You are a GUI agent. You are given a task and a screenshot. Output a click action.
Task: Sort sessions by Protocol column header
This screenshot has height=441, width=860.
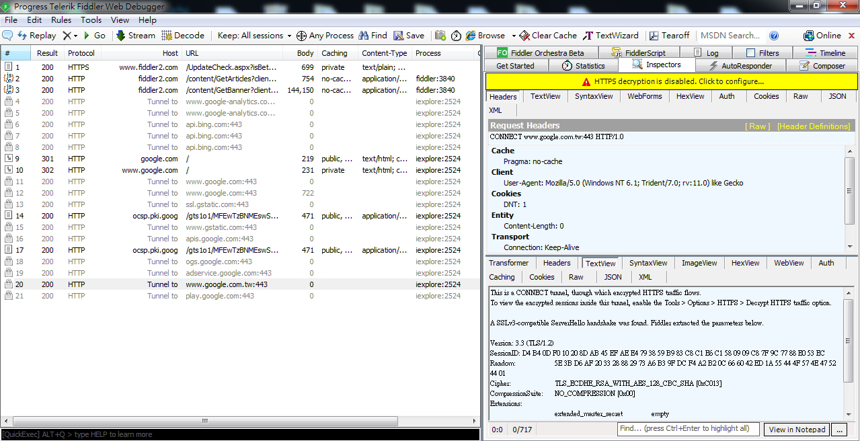(81, 53)
